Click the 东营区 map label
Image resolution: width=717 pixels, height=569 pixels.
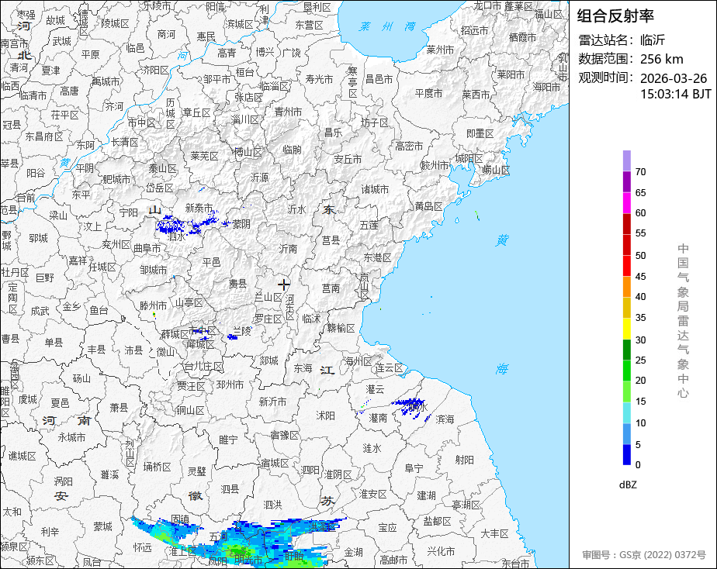click(x=309, y=26)
